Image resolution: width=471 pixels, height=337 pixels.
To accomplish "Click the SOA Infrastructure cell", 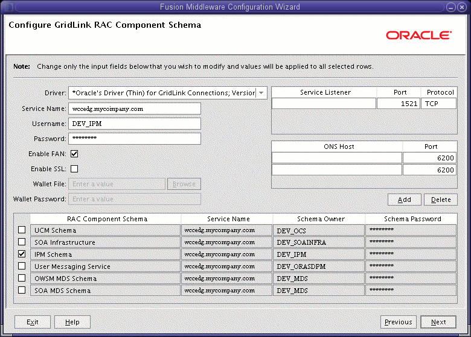I will tap(106, 242).
